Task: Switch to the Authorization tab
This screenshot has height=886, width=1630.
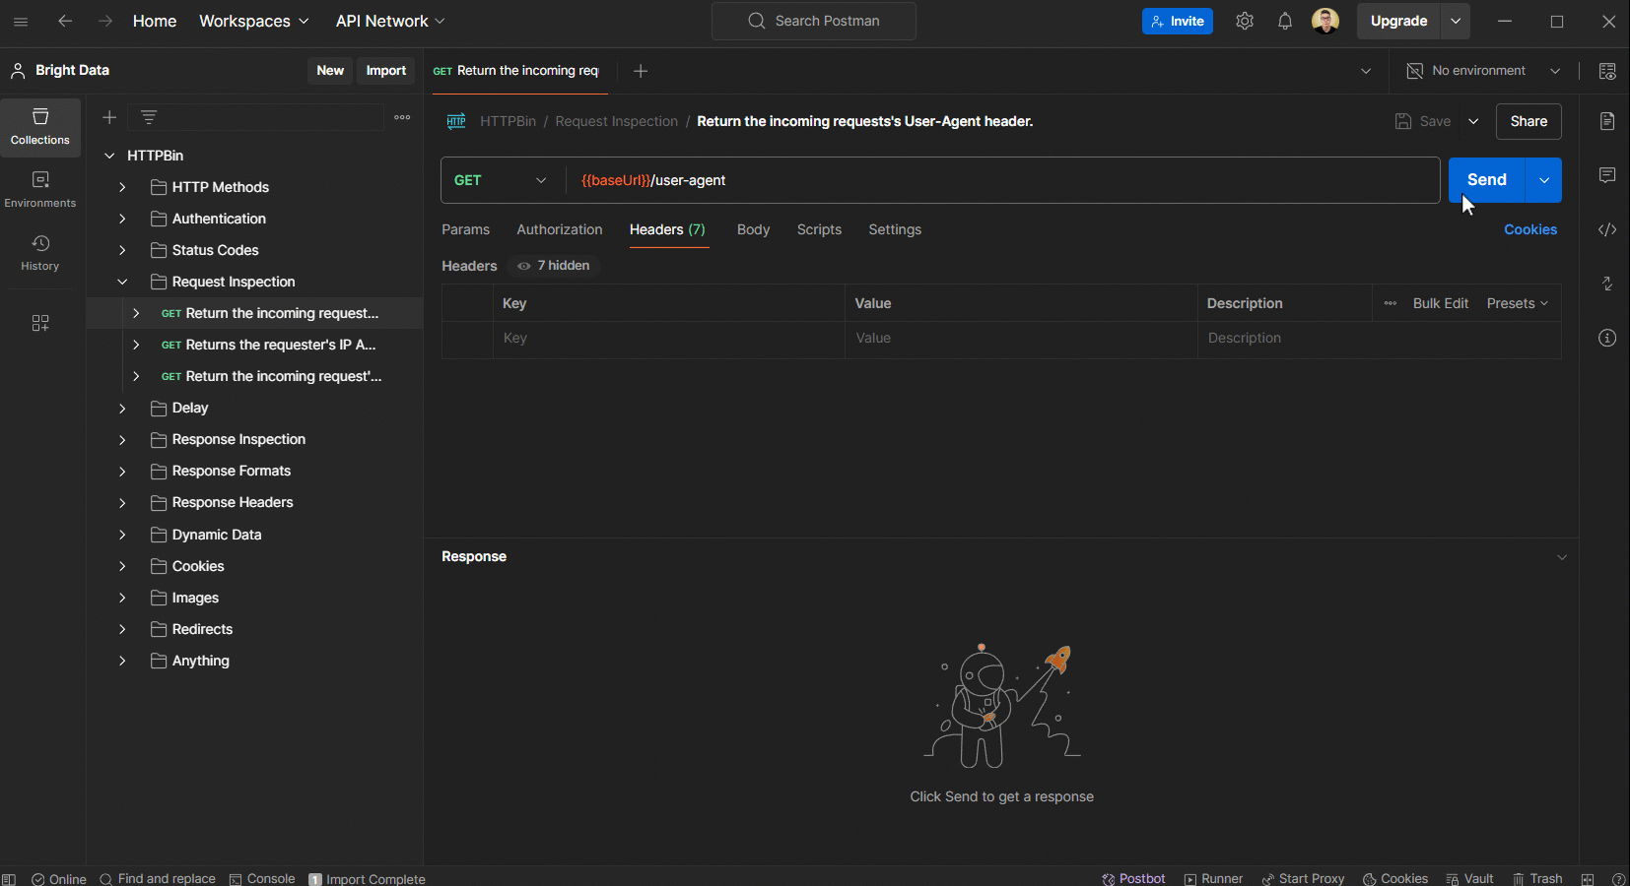Action: [x=559, y=229]
